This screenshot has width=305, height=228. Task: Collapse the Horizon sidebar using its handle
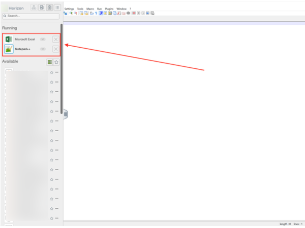click(65, 114)
